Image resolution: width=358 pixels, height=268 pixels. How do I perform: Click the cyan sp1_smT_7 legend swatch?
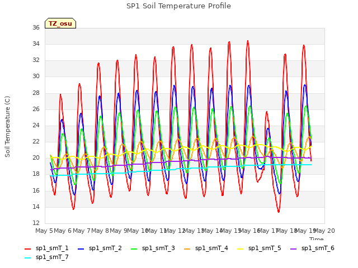(27, 258)
